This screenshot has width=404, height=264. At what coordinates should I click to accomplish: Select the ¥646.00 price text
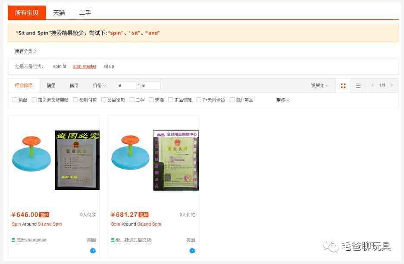tap(25, 214)
